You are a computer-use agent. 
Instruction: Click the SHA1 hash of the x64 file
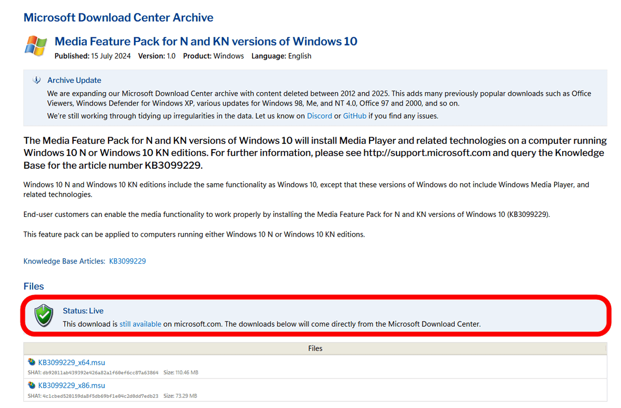coord(100,373)
